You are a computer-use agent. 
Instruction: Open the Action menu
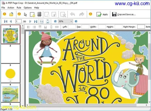click(11, 8)
